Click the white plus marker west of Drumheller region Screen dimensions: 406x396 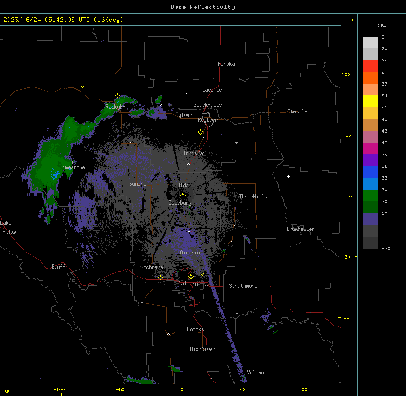coord(288,176)
